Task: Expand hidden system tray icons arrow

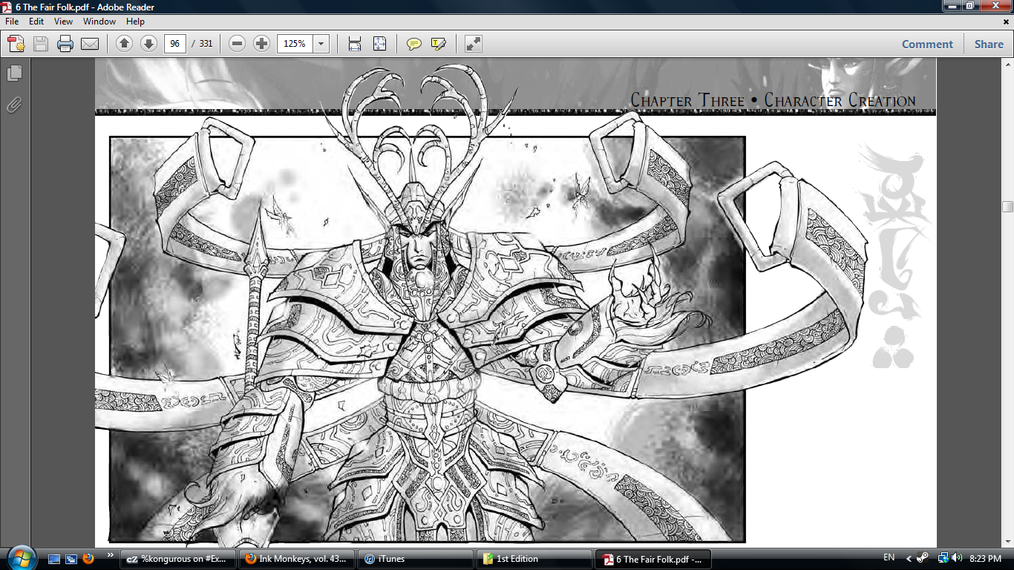Action: (x=909, y=558)
